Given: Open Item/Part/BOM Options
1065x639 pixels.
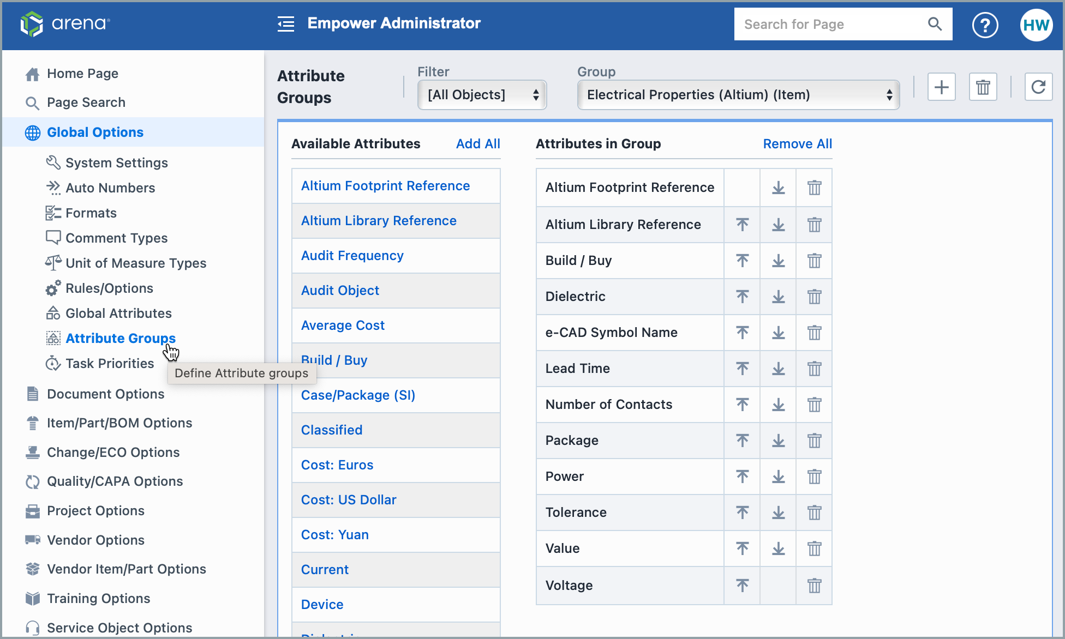Looking at the screenshot, I should pyautogui.click(x=119, y=423).
